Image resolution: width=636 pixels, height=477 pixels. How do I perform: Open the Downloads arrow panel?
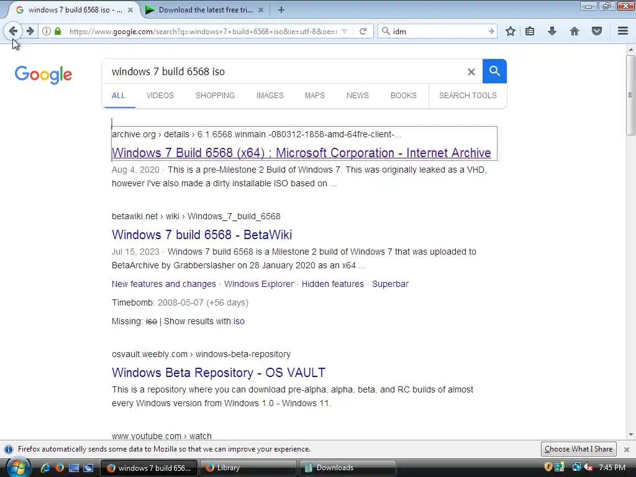pos(552,31)
